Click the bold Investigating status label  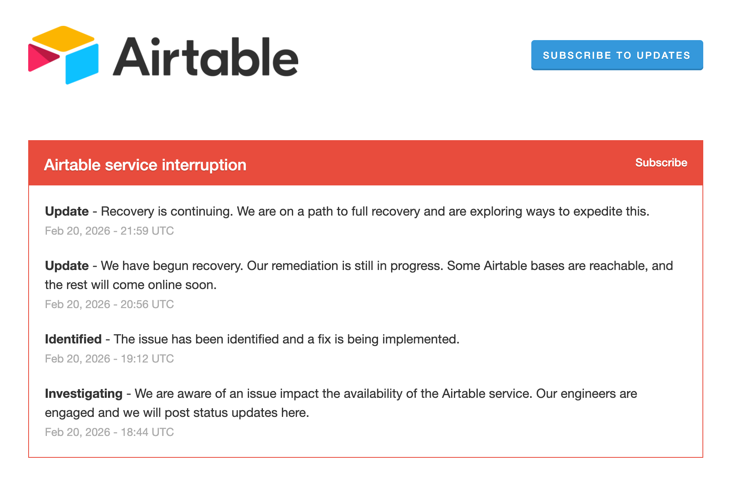coord(83,393)
